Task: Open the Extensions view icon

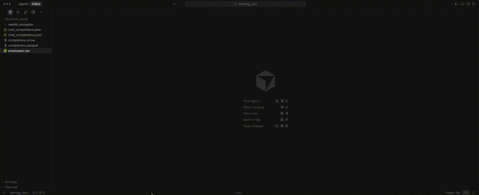Action: pyautogui.click(x=33, y=12)
